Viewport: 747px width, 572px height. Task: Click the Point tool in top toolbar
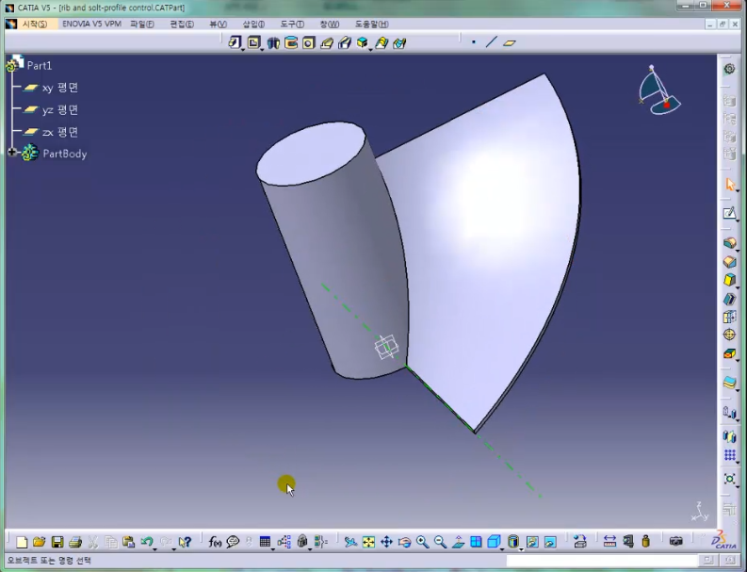(474, 42)
